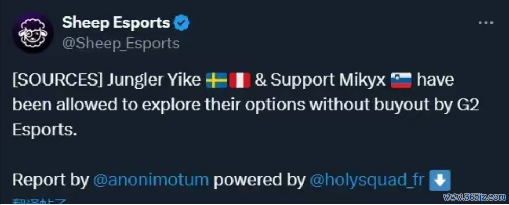
Task: Open the @Sheep_Esports handle link
Action: [120, 43]
